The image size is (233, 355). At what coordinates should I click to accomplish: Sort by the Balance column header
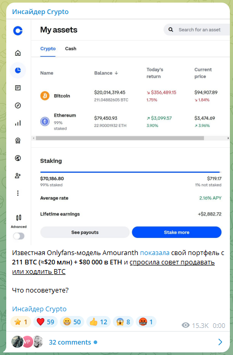106,73
